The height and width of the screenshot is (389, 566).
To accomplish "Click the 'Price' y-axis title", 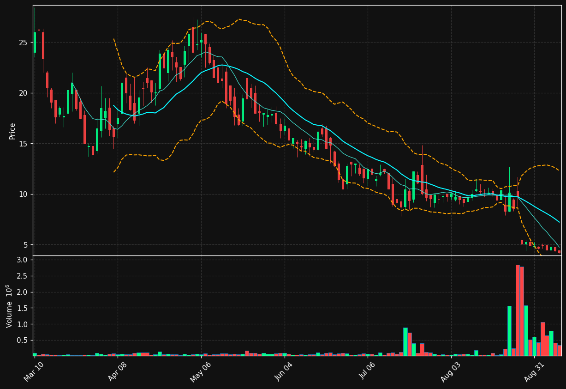I will click(x=12, y=131).
